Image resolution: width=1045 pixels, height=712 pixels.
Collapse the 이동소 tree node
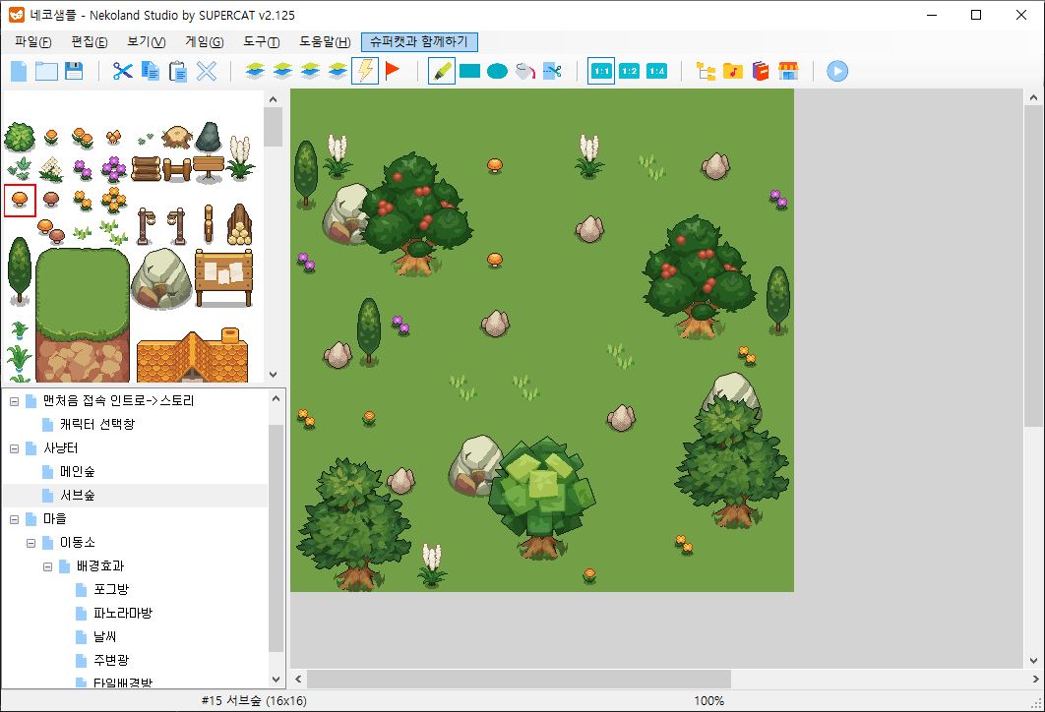31,544
